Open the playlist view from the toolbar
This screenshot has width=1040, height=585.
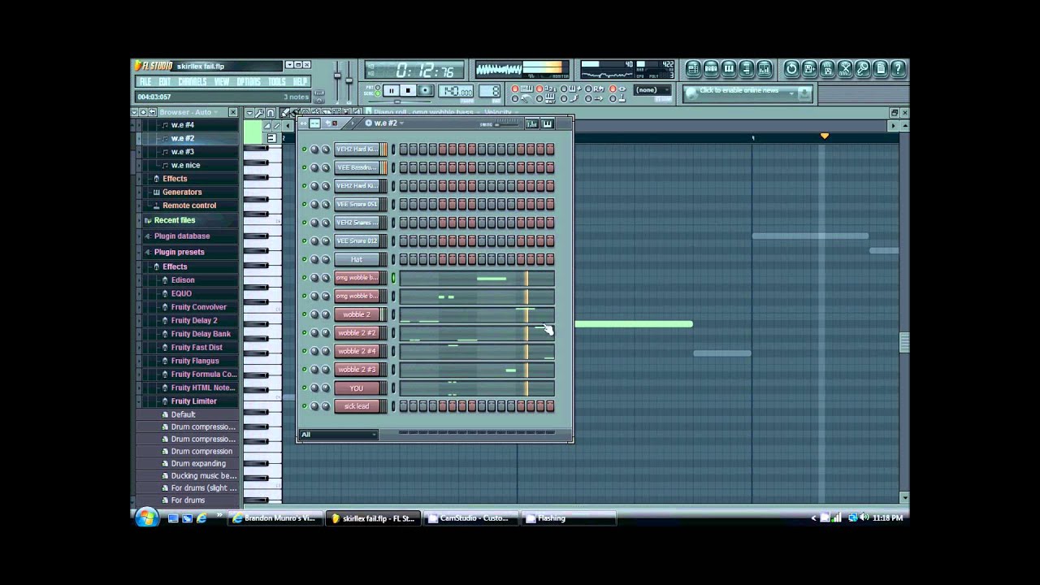point(693,68)
